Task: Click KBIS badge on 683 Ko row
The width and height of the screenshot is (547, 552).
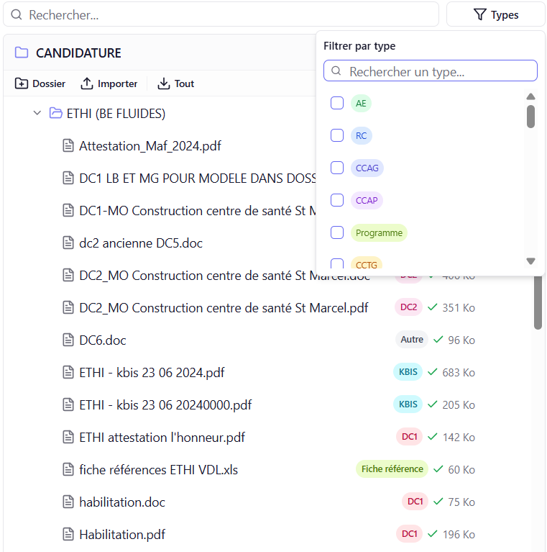Action: [408, 372]
